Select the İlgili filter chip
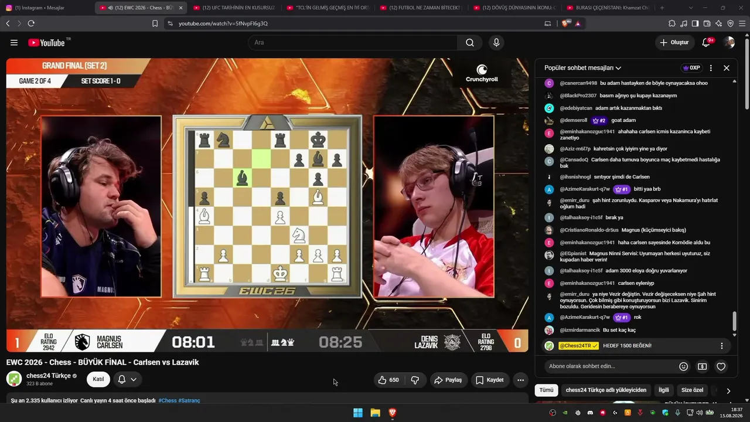Image resolution: width=750 pixels, height=422 pixels. [664, 390]
